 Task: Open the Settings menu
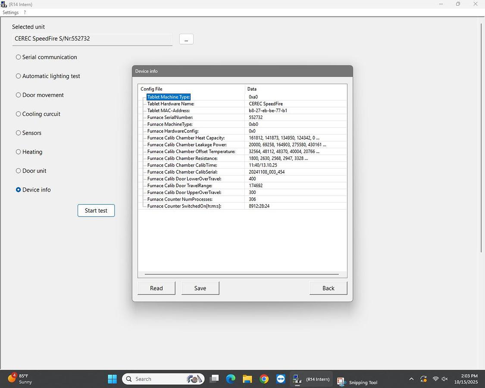tap(11, 13)
